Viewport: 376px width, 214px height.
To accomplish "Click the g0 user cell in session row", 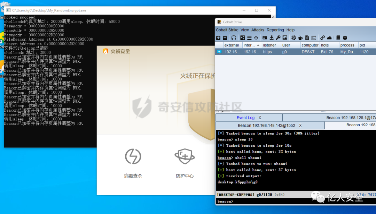I will (291, 52).
